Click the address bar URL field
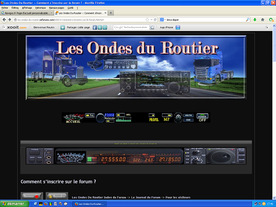Image resolution: width=276 pixels, height=207 pixels. click(79, 20)
